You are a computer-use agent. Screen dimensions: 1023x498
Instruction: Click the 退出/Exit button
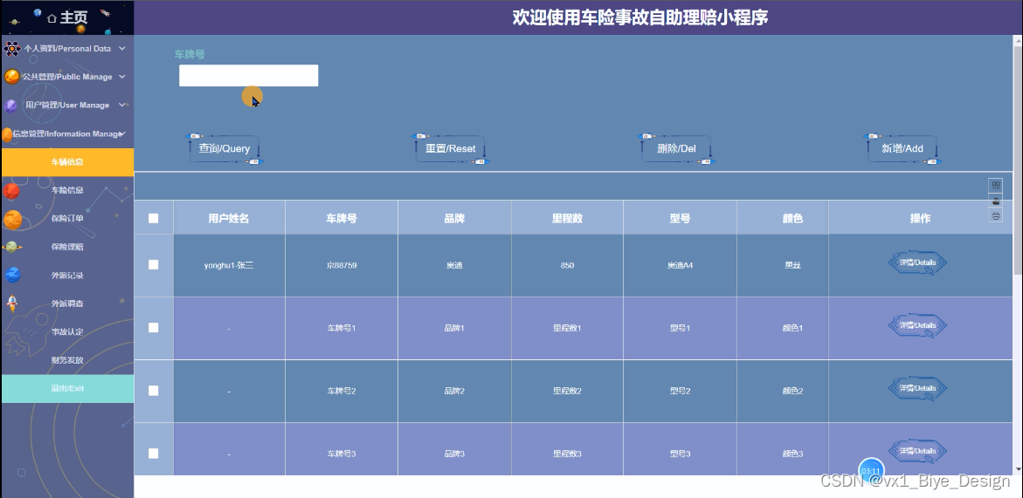68,389
